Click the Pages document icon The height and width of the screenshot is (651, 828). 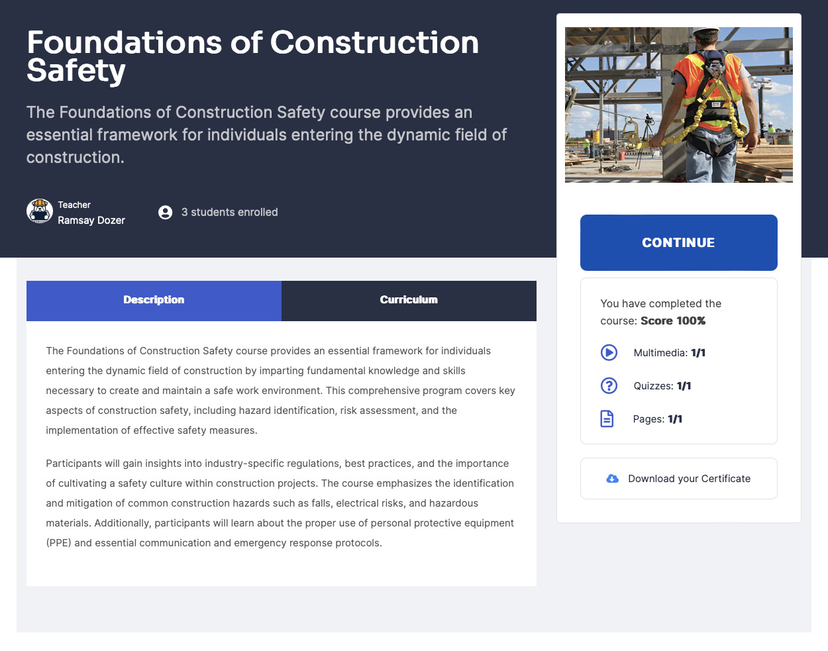[607, 419]
